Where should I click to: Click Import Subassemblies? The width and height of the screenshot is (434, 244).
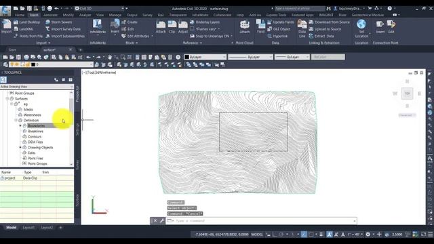click(65, 36)
